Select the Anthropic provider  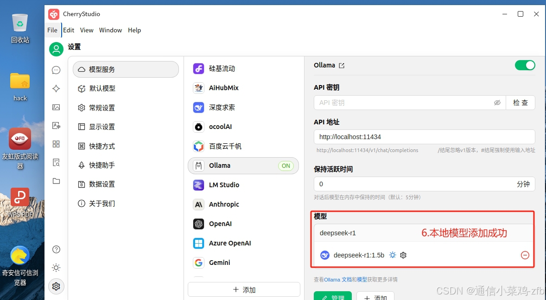[x=243, y=204]
